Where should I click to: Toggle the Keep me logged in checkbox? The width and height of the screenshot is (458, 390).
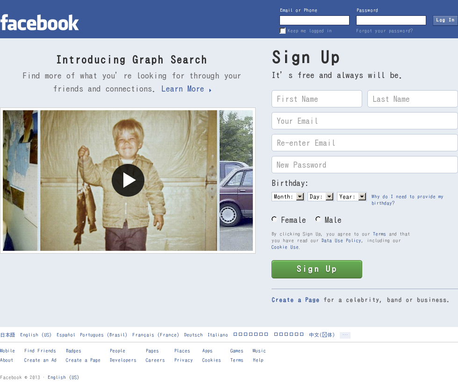tap(282, 31)
